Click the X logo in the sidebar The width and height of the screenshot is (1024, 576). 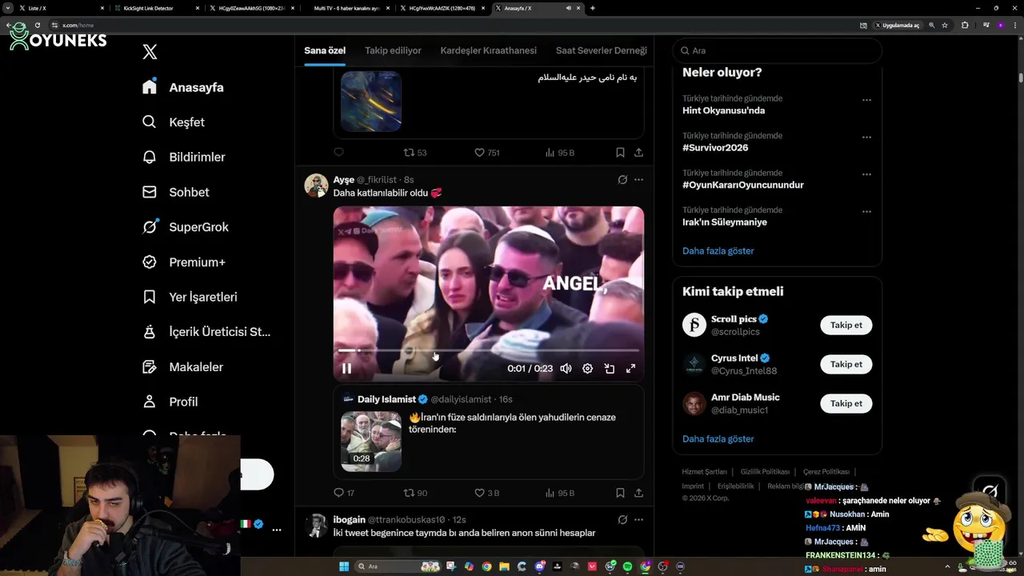(x=150, y=52)
